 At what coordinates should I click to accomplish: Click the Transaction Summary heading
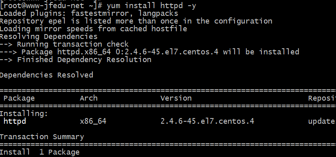pyautogui.click(x=42, y=137)
